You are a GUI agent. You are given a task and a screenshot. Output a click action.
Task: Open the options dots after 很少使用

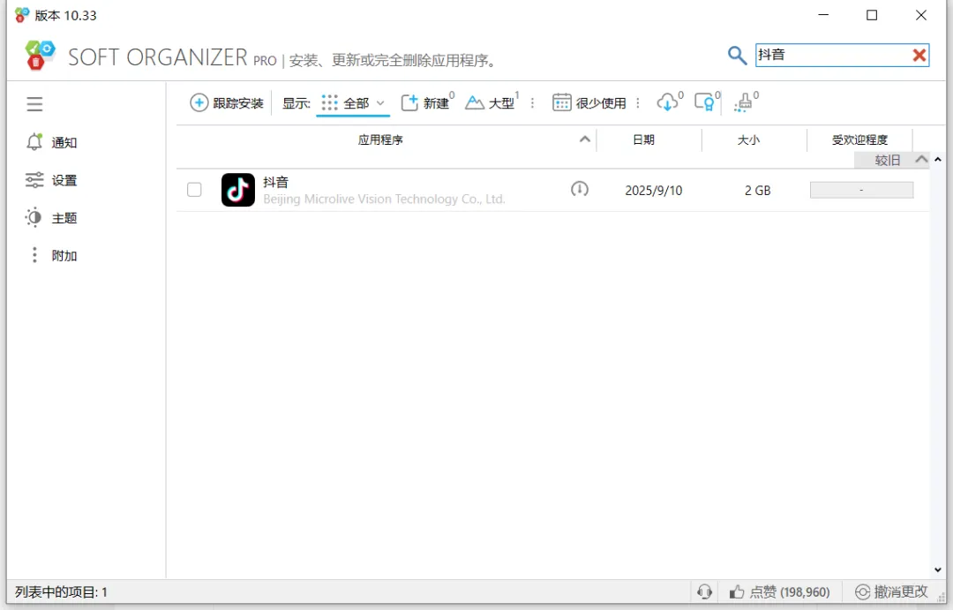pos(638,102)
